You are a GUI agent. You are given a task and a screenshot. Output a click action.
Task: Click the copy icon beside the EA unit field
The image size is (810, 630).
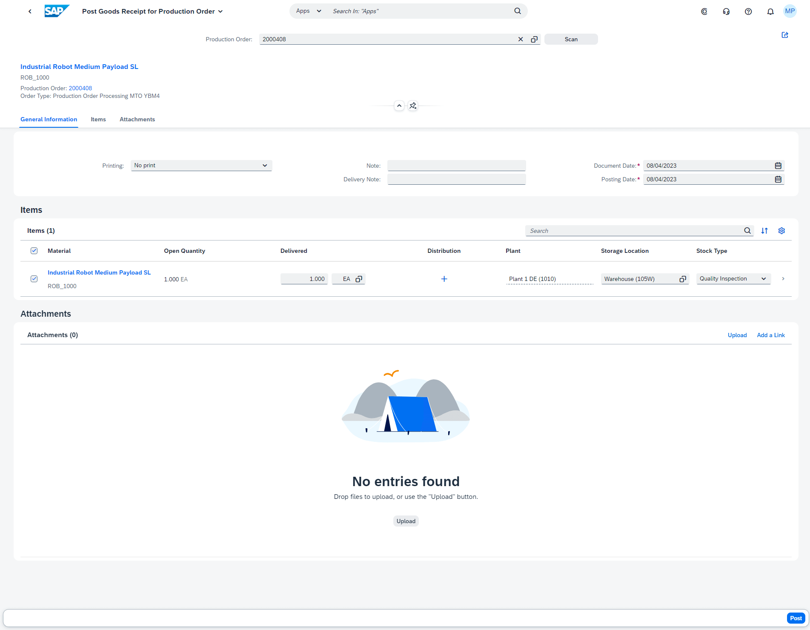[359, 278]
